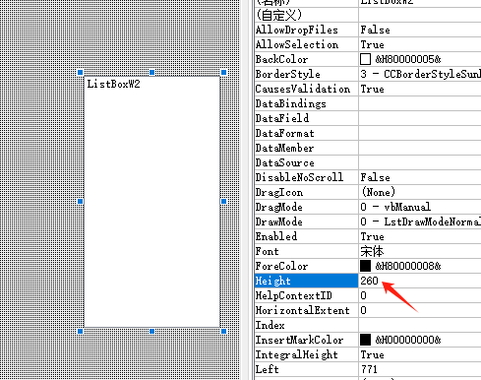Click the InsertMarkColor value &H00000000&

pos(408,340)
